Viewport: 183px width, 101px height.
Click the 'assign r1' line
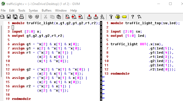pos(42,53)
